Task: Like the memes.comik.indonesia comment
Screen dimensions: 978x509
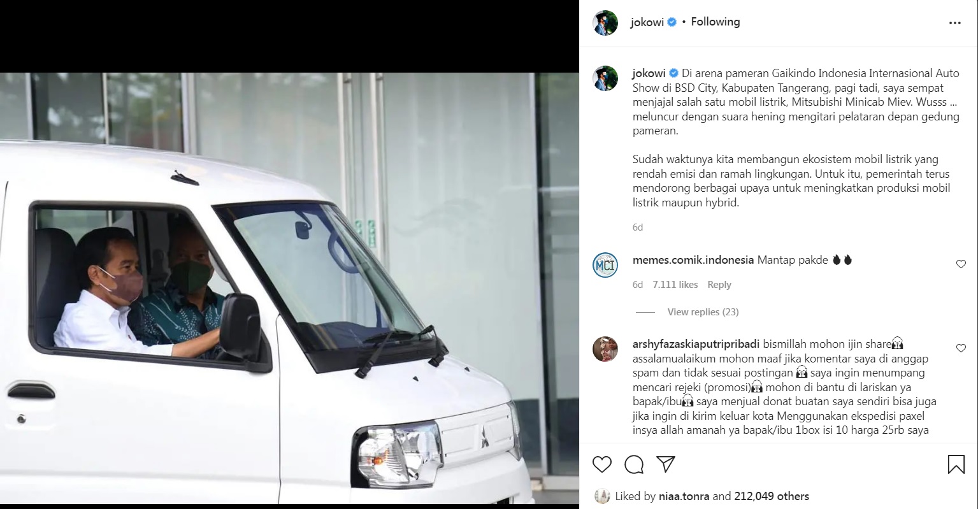Action: pos(961,264)
